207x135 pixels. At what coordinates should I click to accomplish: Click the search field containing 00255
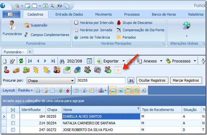101,81
